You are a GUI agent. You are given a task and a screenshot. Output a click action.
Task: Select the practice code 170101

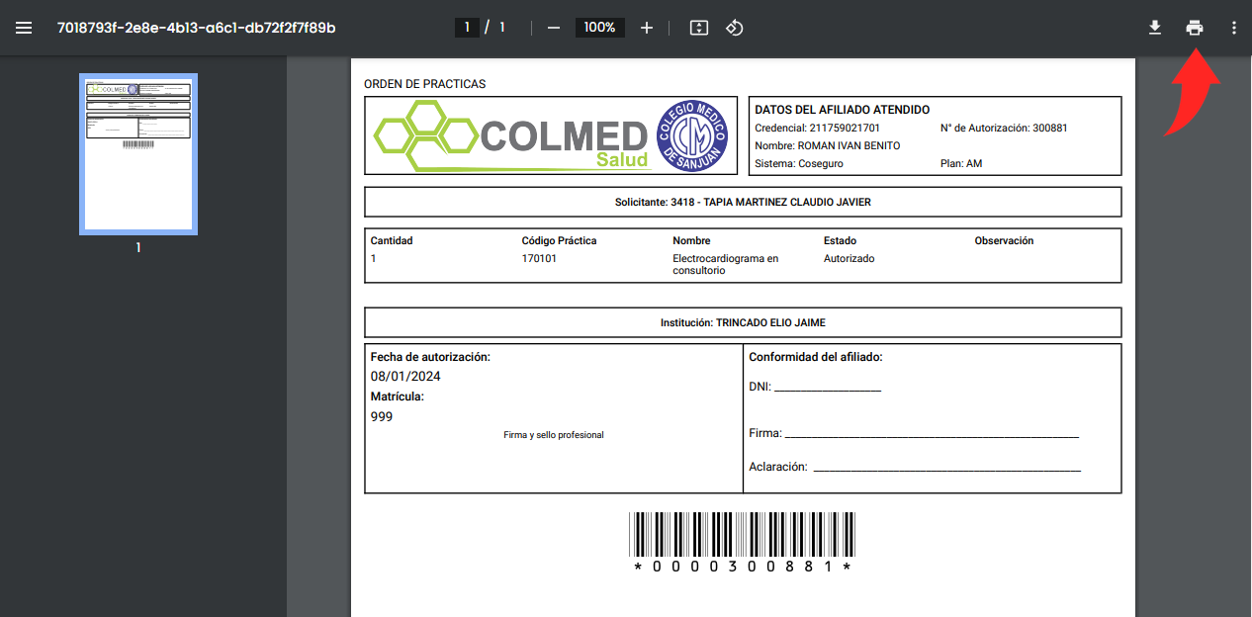click(x=539, y=258)
